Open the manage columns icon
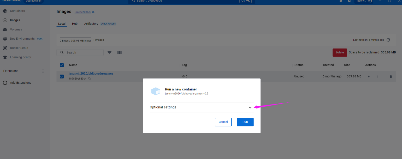402x159 pixels. (120, 52)
